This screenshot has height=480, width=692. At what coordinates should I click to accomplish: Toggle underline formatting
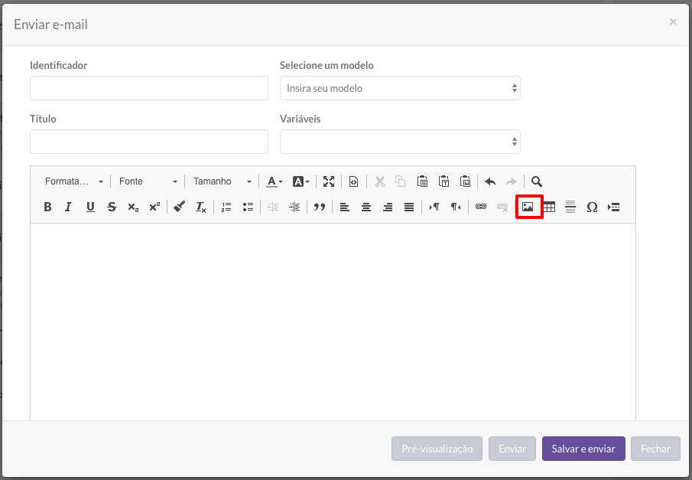pos(90,207)
